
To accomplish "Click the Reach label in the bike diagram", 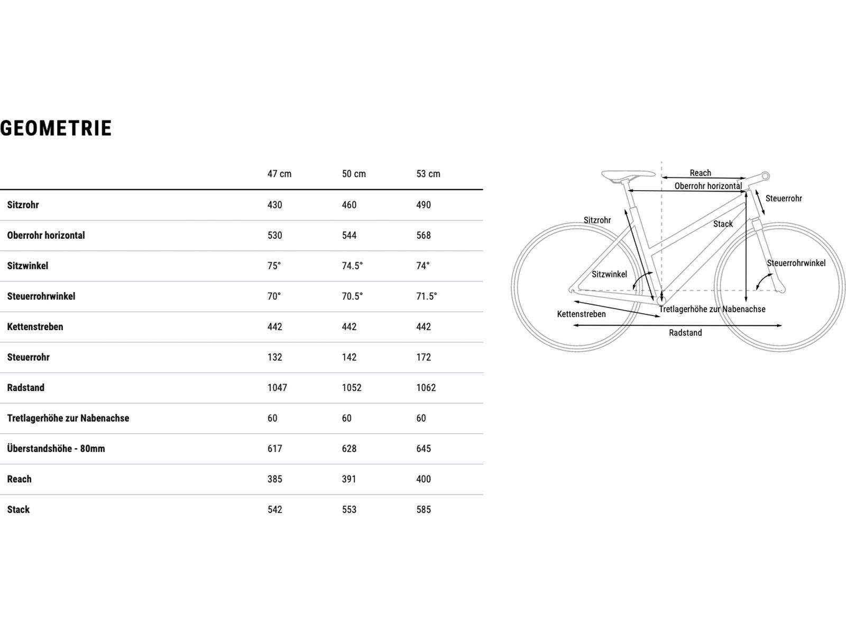I will point(700,173).
